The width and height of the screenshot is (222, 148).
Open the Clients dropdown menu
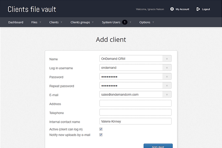click(55, 22)
